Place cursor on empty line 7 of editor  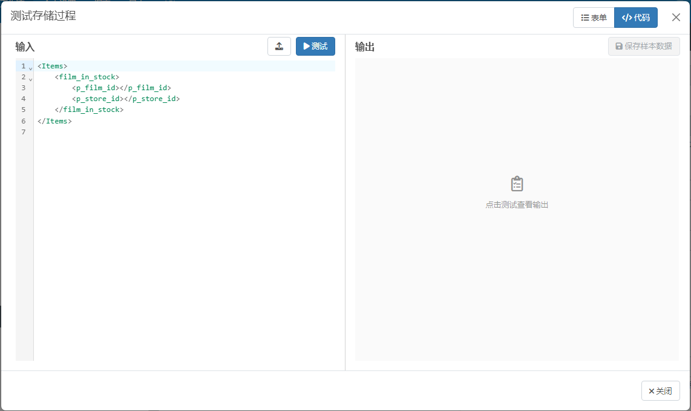click(184, 132)
